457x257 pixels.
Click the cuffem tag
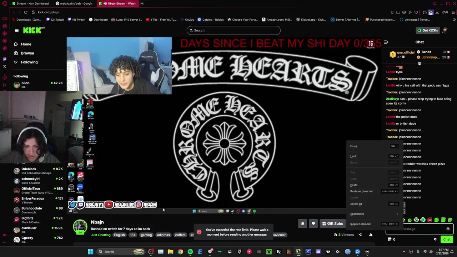pyautogui.click(x=180, y=235)
